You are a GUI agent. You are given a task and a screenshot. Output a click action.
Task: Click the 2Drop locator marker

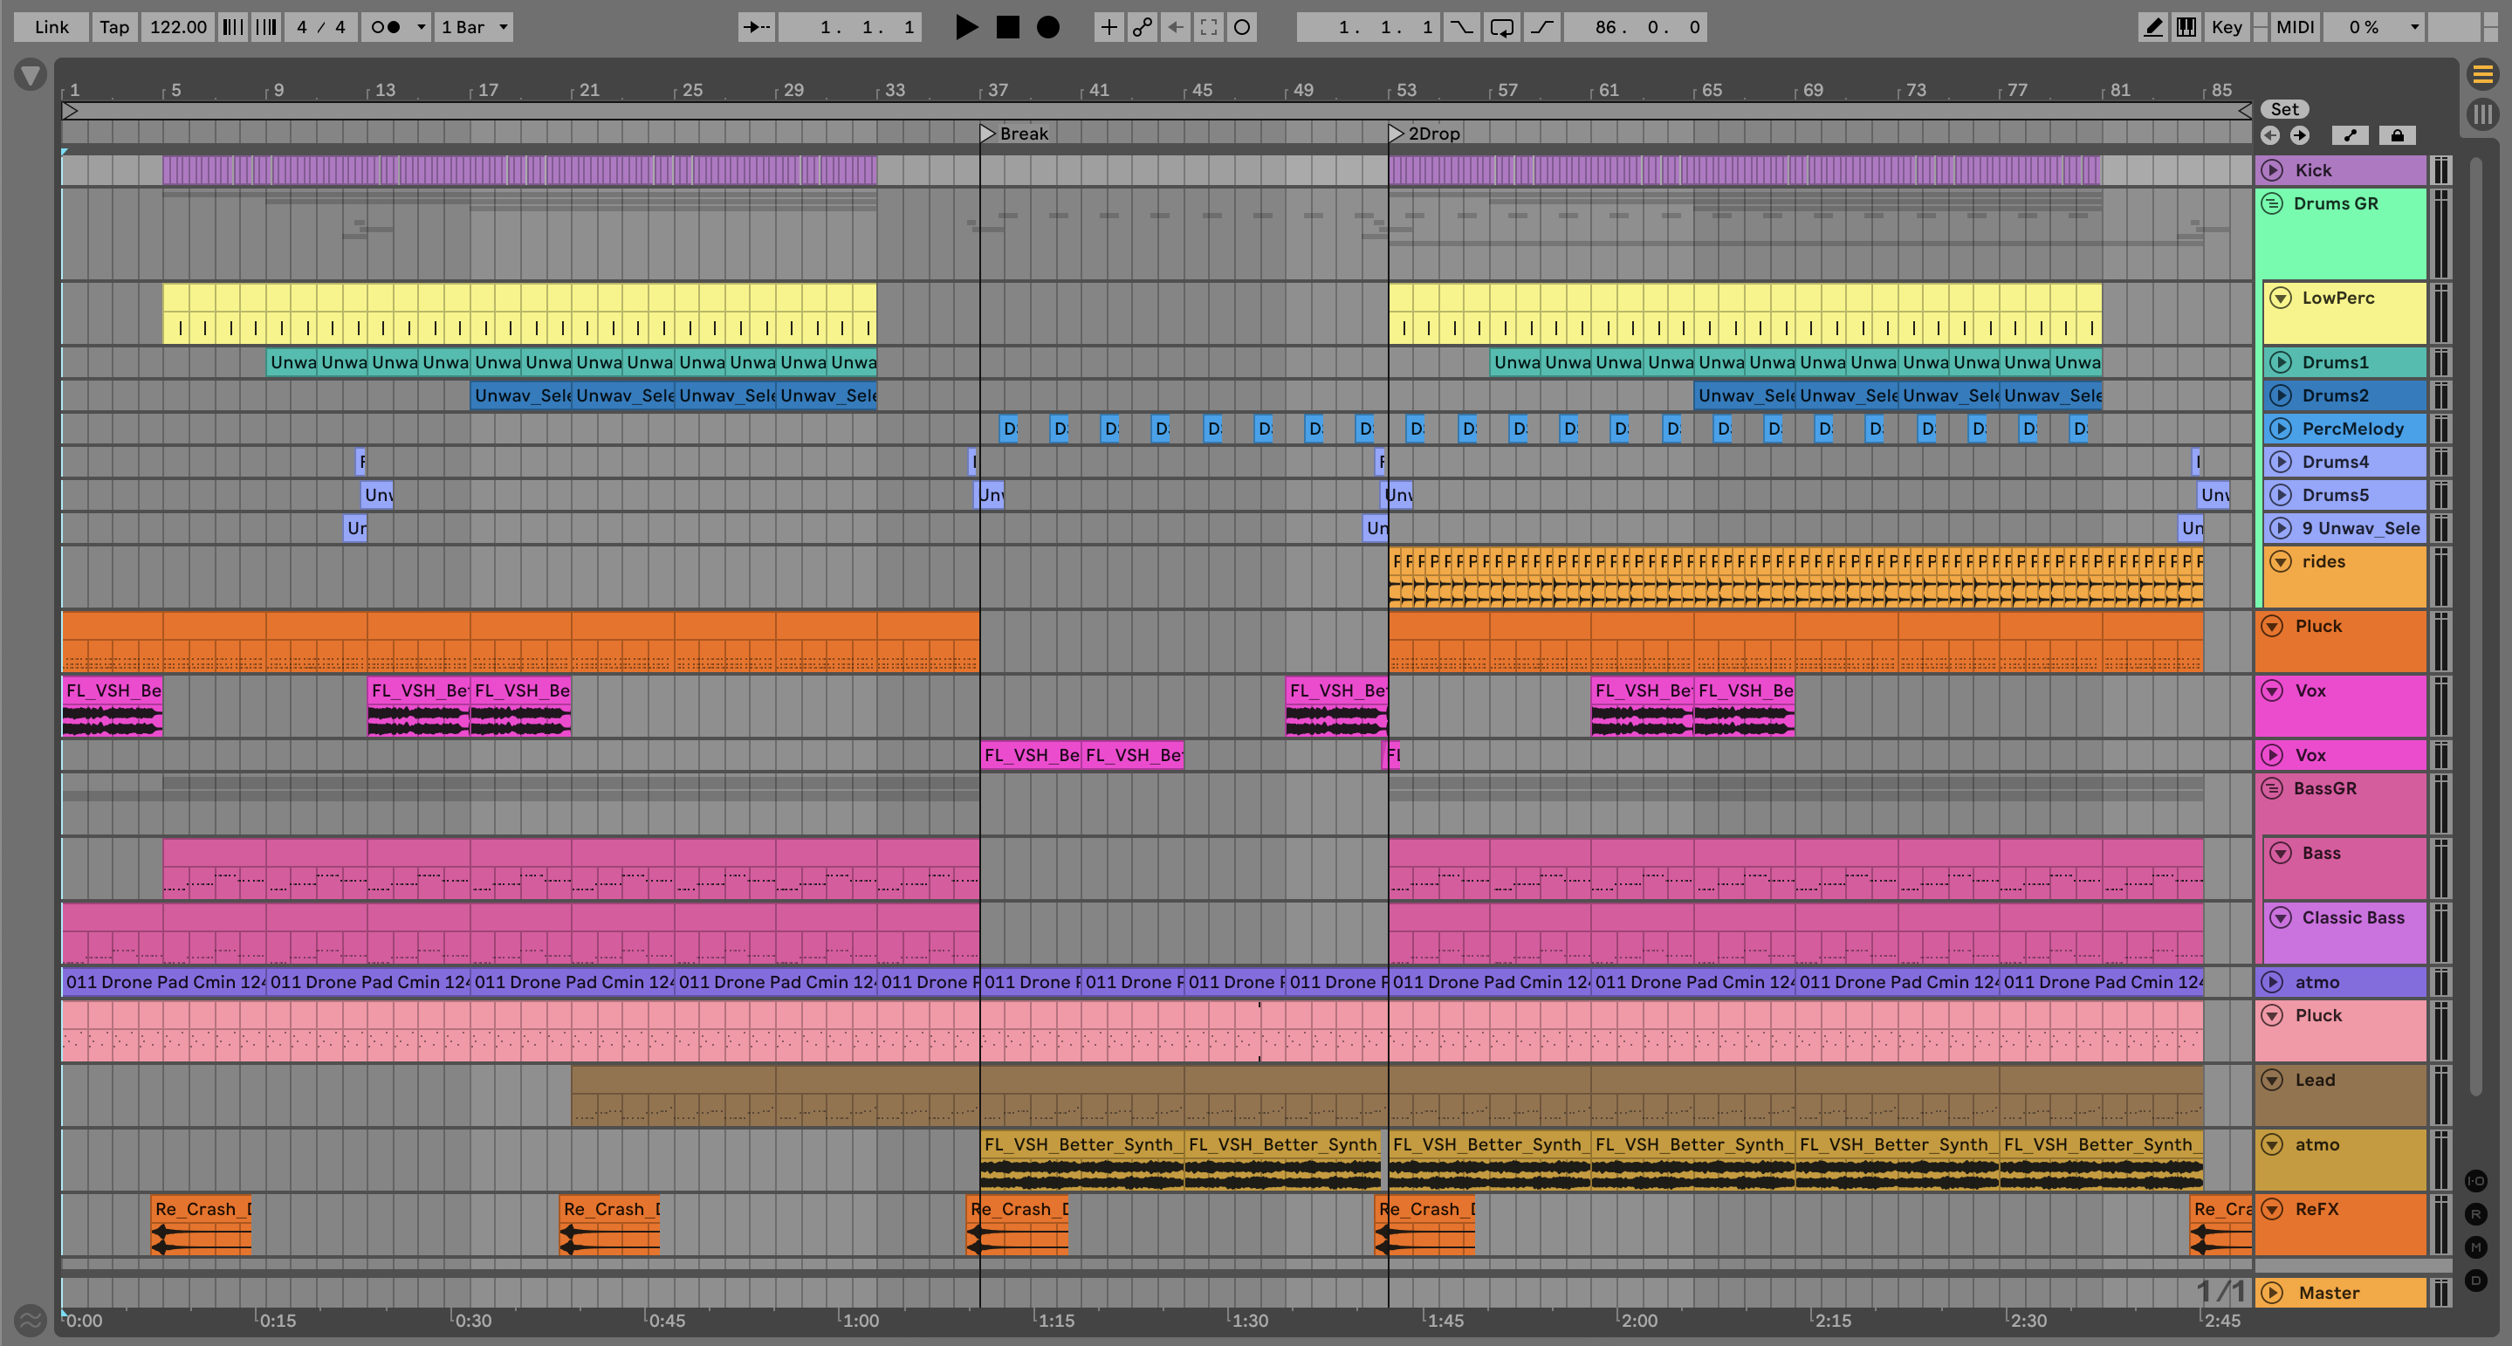pyautogui.click(x=1397, y=134)
